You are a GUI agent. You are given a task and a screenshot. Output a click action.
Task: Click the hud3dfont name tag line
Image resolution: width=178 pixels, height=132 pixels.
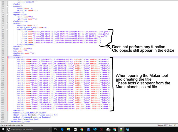click(23, 53)
